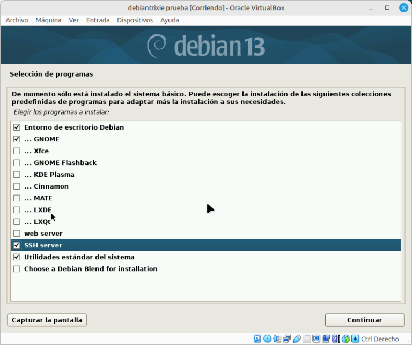Click the keyboard capture arrow icon
The width and height of the screenshot is (412, 345).
(x=355, y=339)
